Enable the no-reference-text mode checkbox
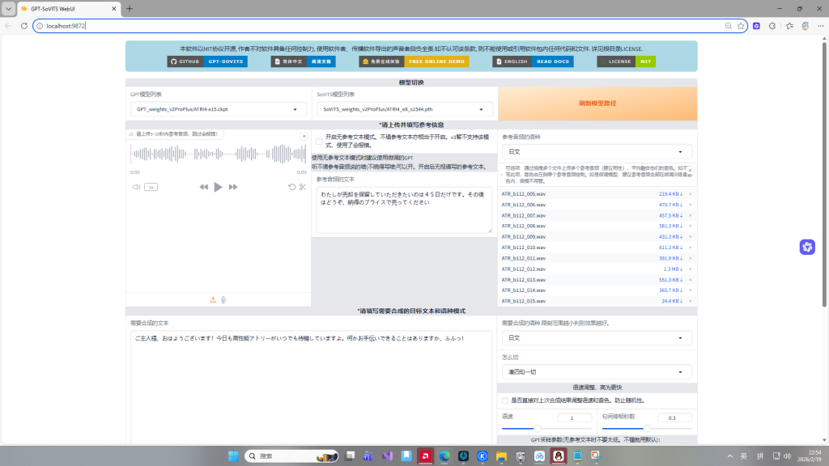The image size is (829, 466). tap(319, 141)
